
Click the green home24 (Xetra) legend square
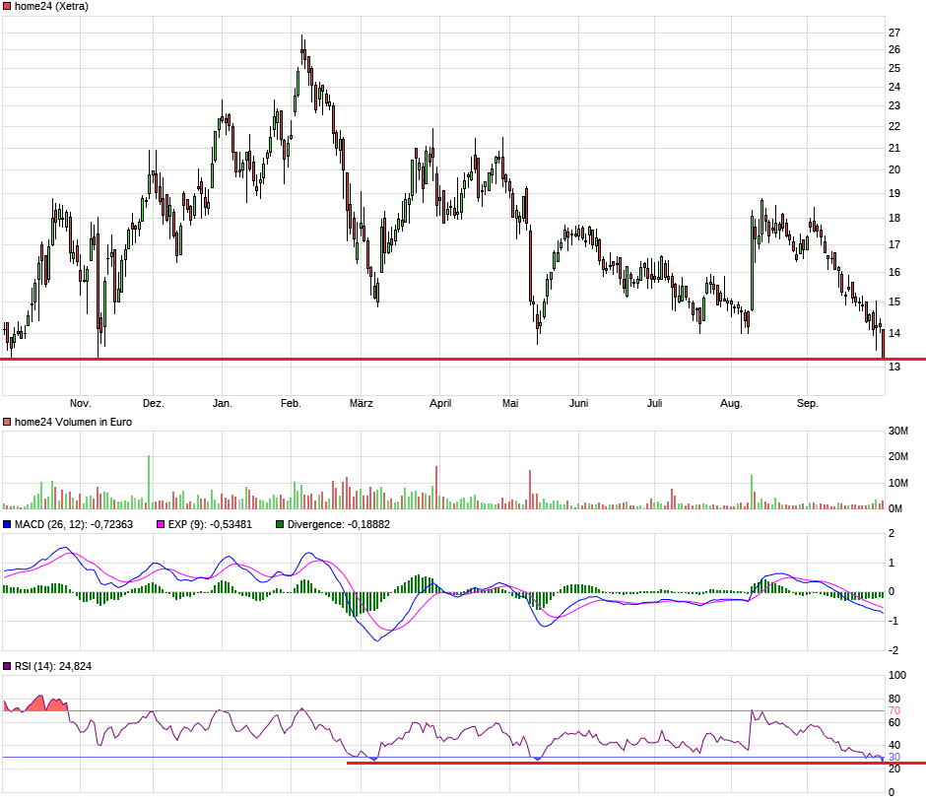click(8, 7)
